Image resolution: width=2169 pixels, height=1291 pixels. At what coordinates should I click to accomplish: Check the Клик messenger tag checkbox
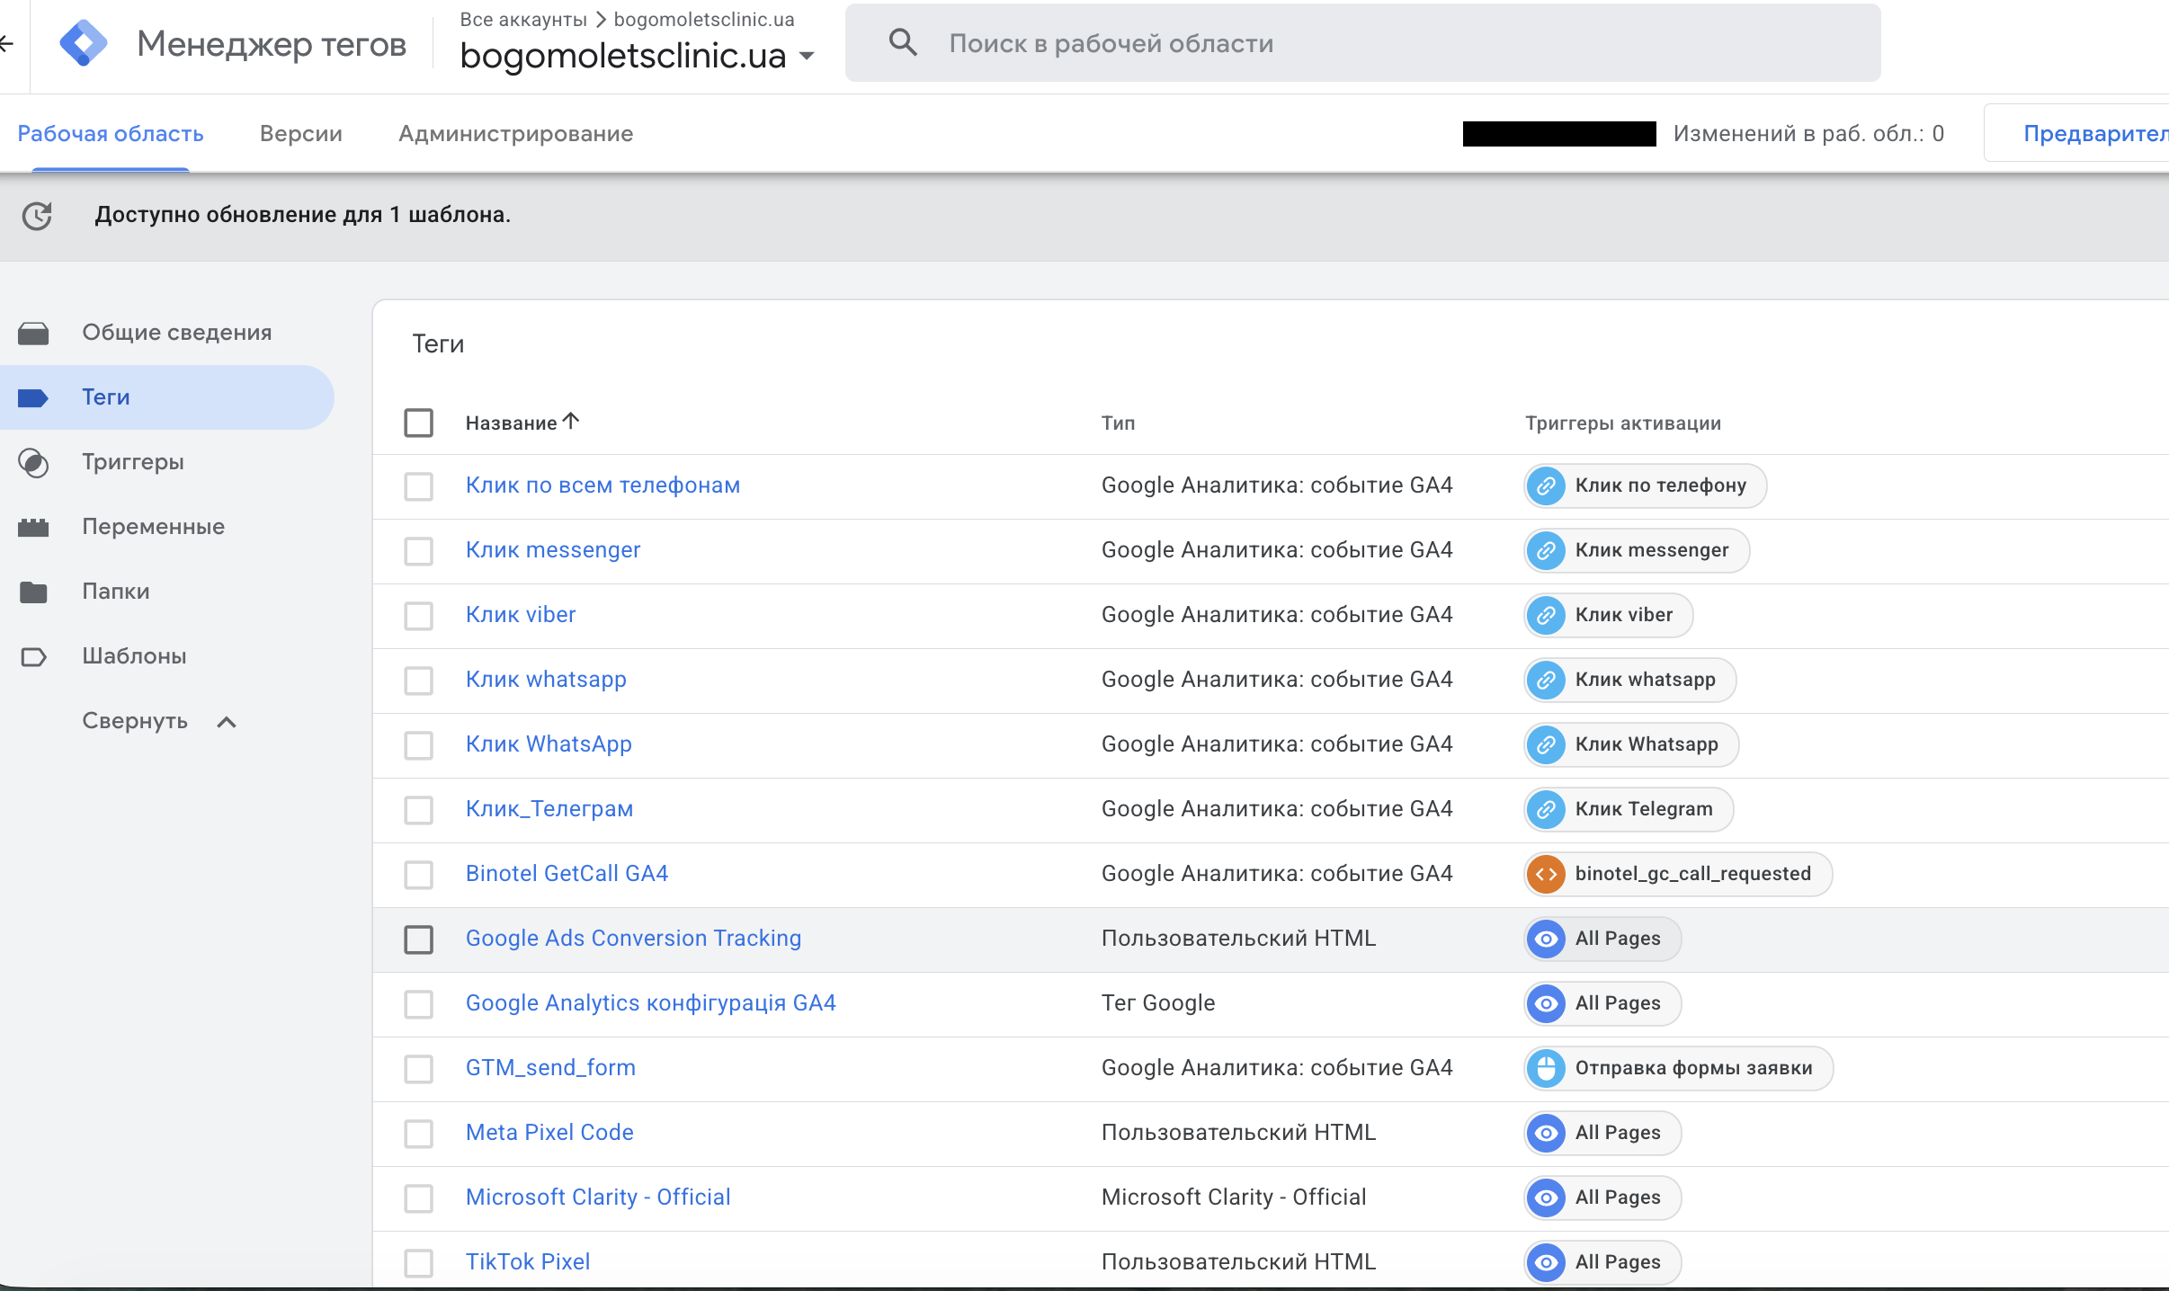pyautogui.click(x=418, y=551)
